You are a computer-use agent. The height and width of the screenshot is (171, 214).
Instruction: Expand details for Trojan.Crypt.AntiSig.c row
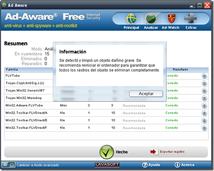point(204,83)
